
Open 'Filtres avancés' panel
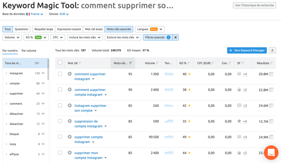(158, 37)
